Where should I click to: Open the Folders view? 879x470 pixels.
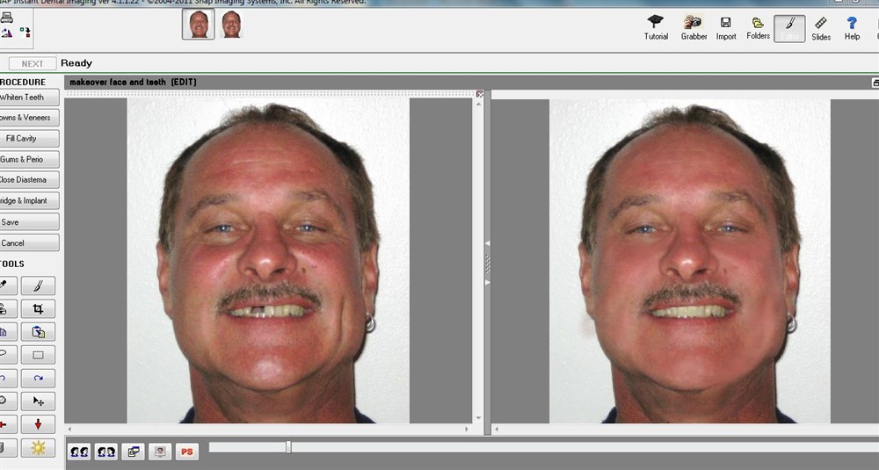(758, 28)
